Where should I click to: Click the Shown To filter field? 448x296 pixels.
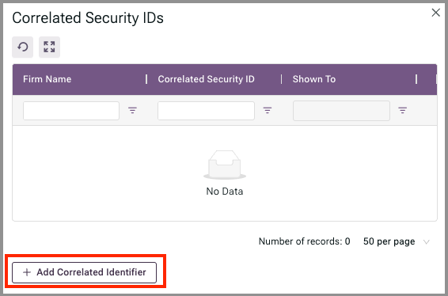(x=341, y=111)
